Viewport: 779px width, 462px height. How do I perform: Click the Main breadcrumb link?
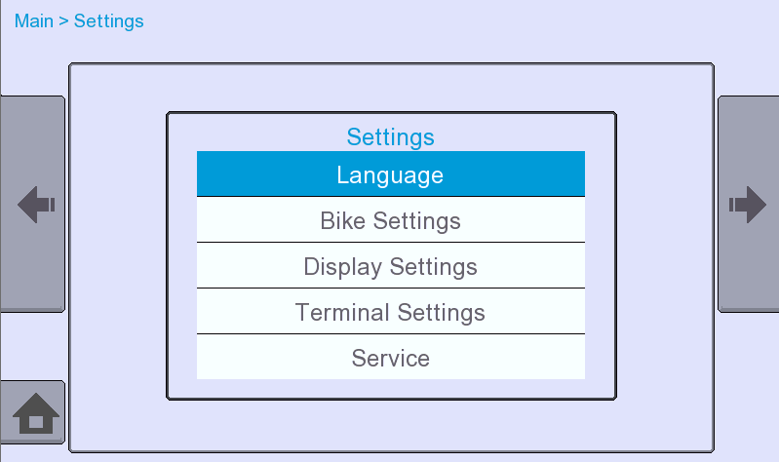(34, 21)
